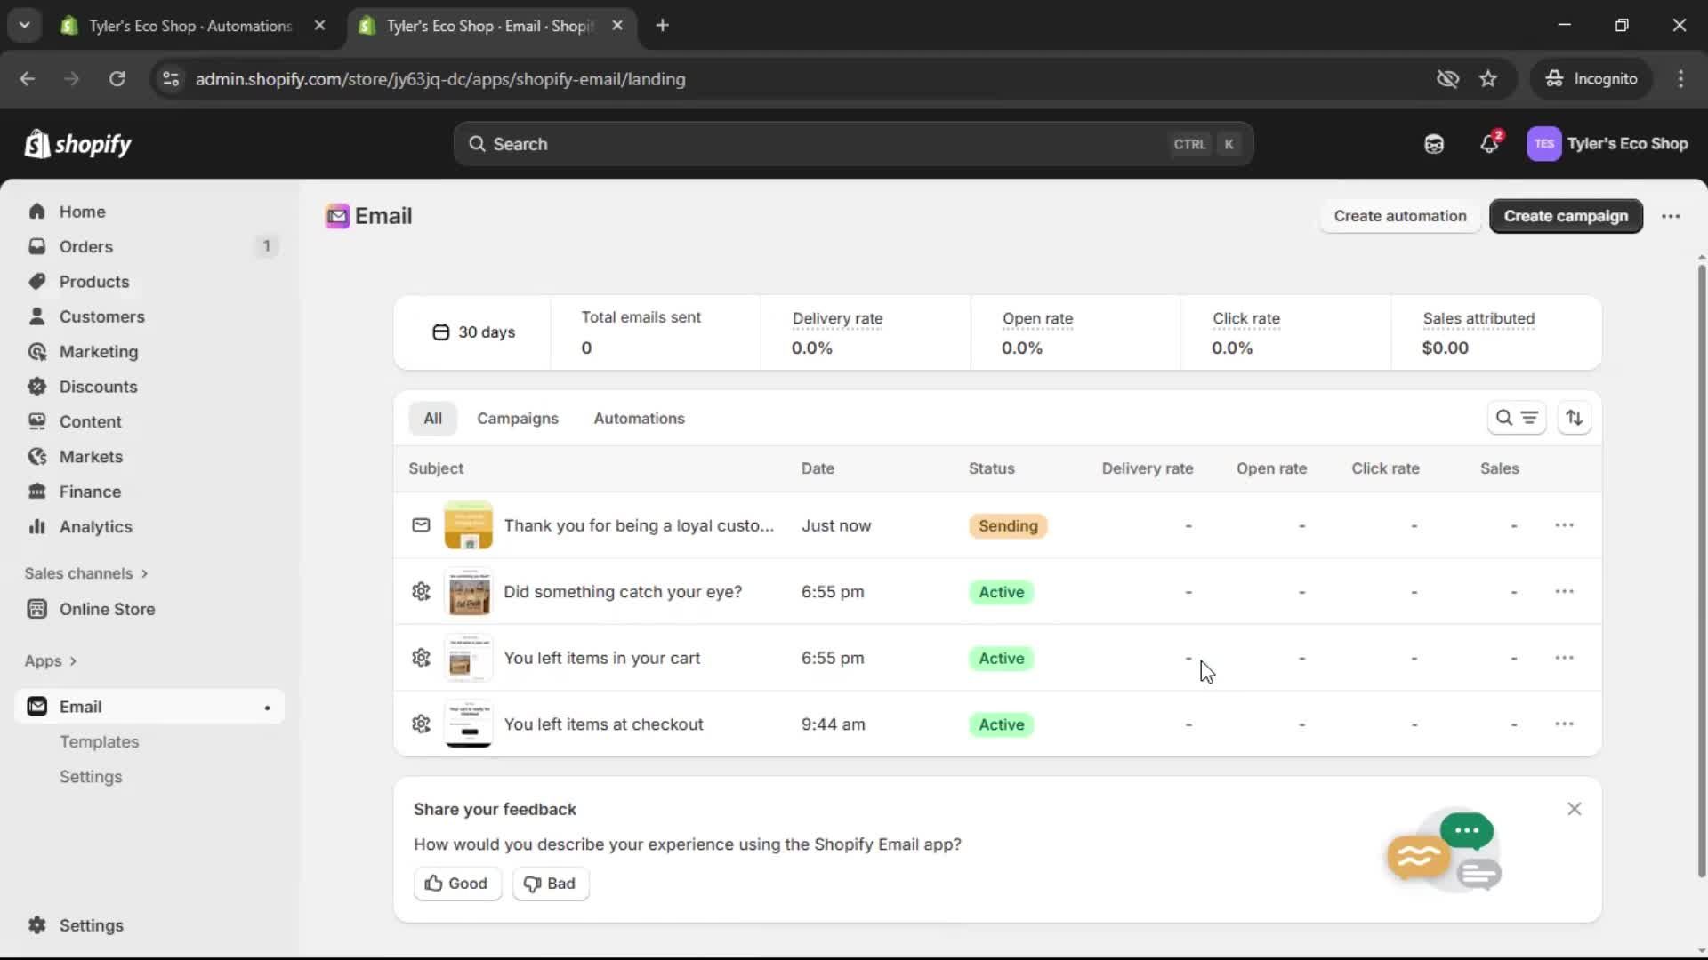Screen dimensions: 1708x960
Task: Select Customers in the sidebar
Action: [102, 316]
